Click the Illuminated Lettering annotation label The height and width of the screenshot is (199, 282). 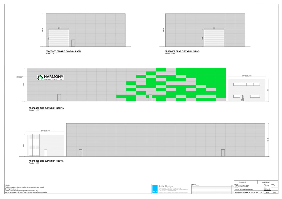[20, 77]
